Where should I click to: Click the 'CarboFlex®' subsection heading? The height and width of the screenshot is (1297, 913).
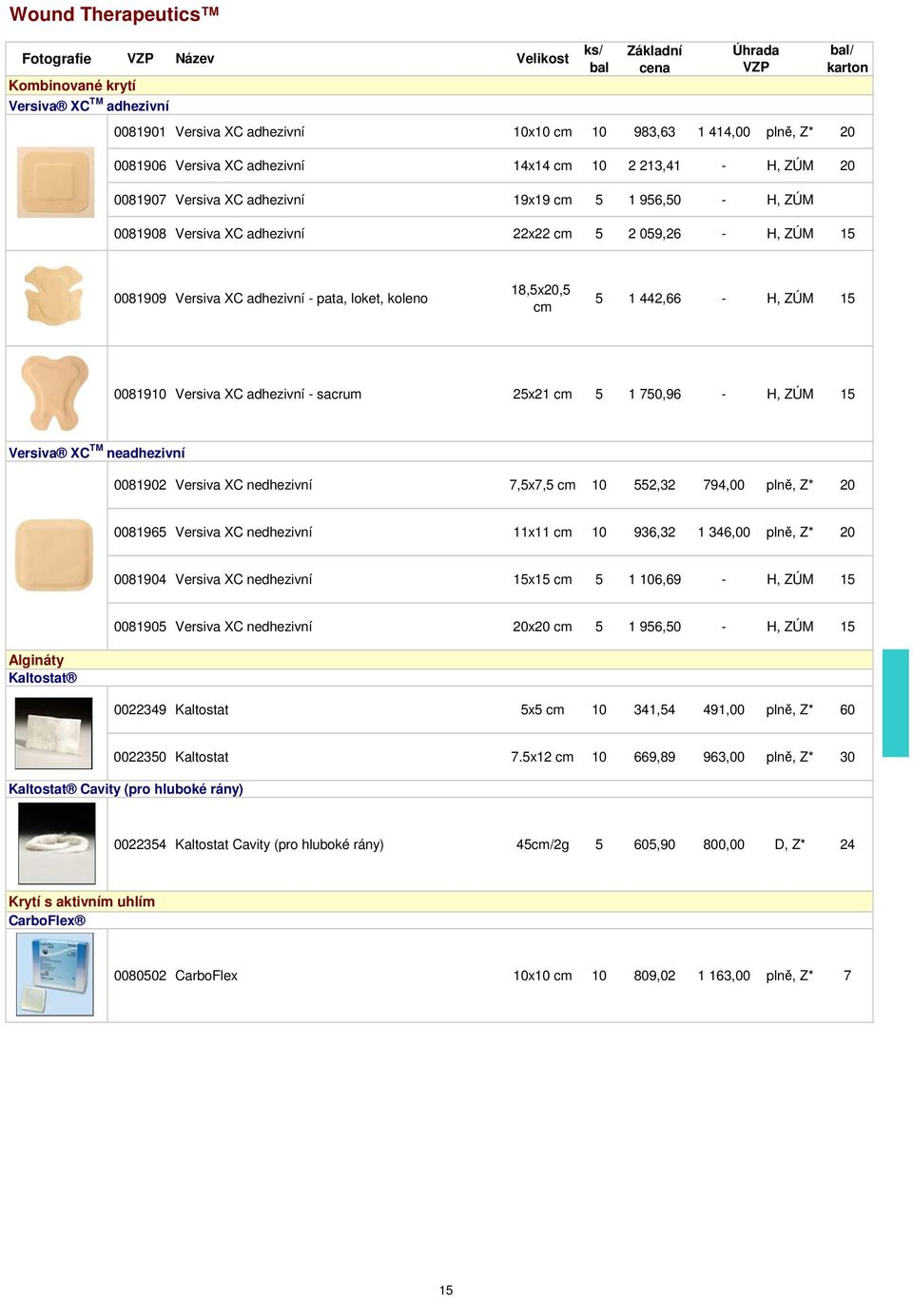(x=47, y=920)
